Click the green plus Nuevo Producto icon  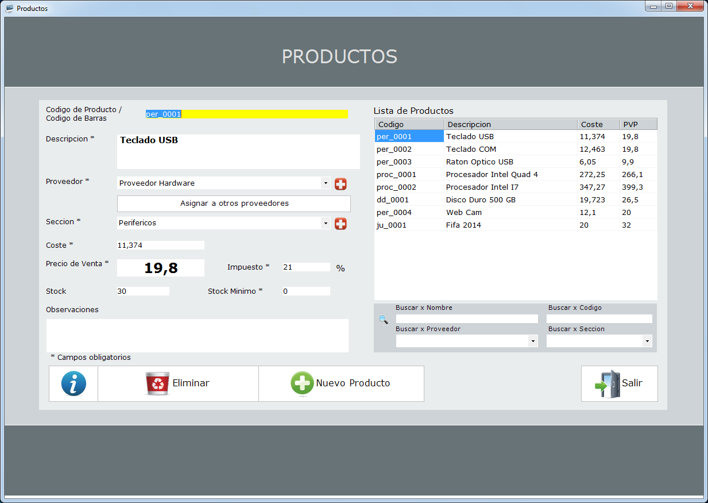(x=302, y=383)
